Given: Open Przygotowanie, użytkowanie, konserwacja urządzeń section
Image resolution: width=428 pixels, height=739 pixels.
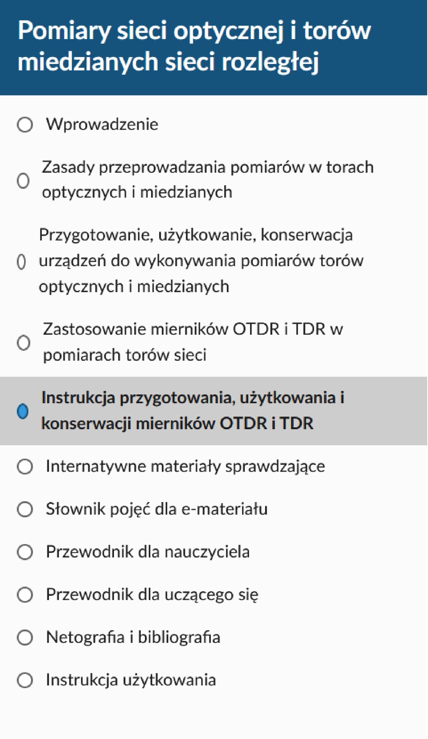Looking at the screenshot, I should click(x=201, y=260).
